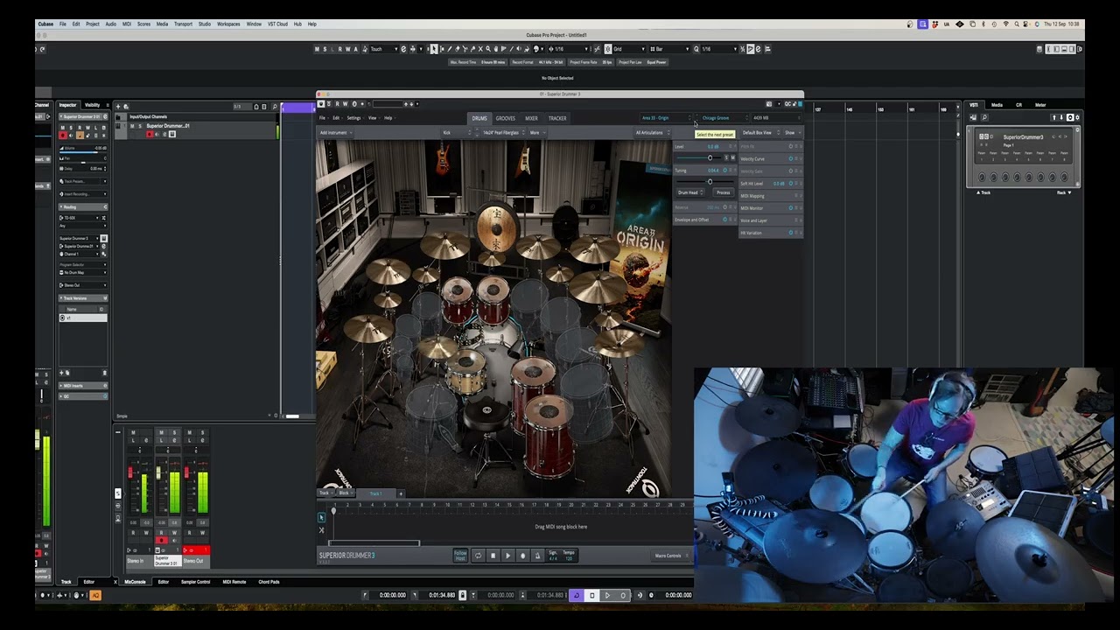Viewport: 1120px width, 630px height.
Task: Switch to DRUMS tab
Action: 479,118
